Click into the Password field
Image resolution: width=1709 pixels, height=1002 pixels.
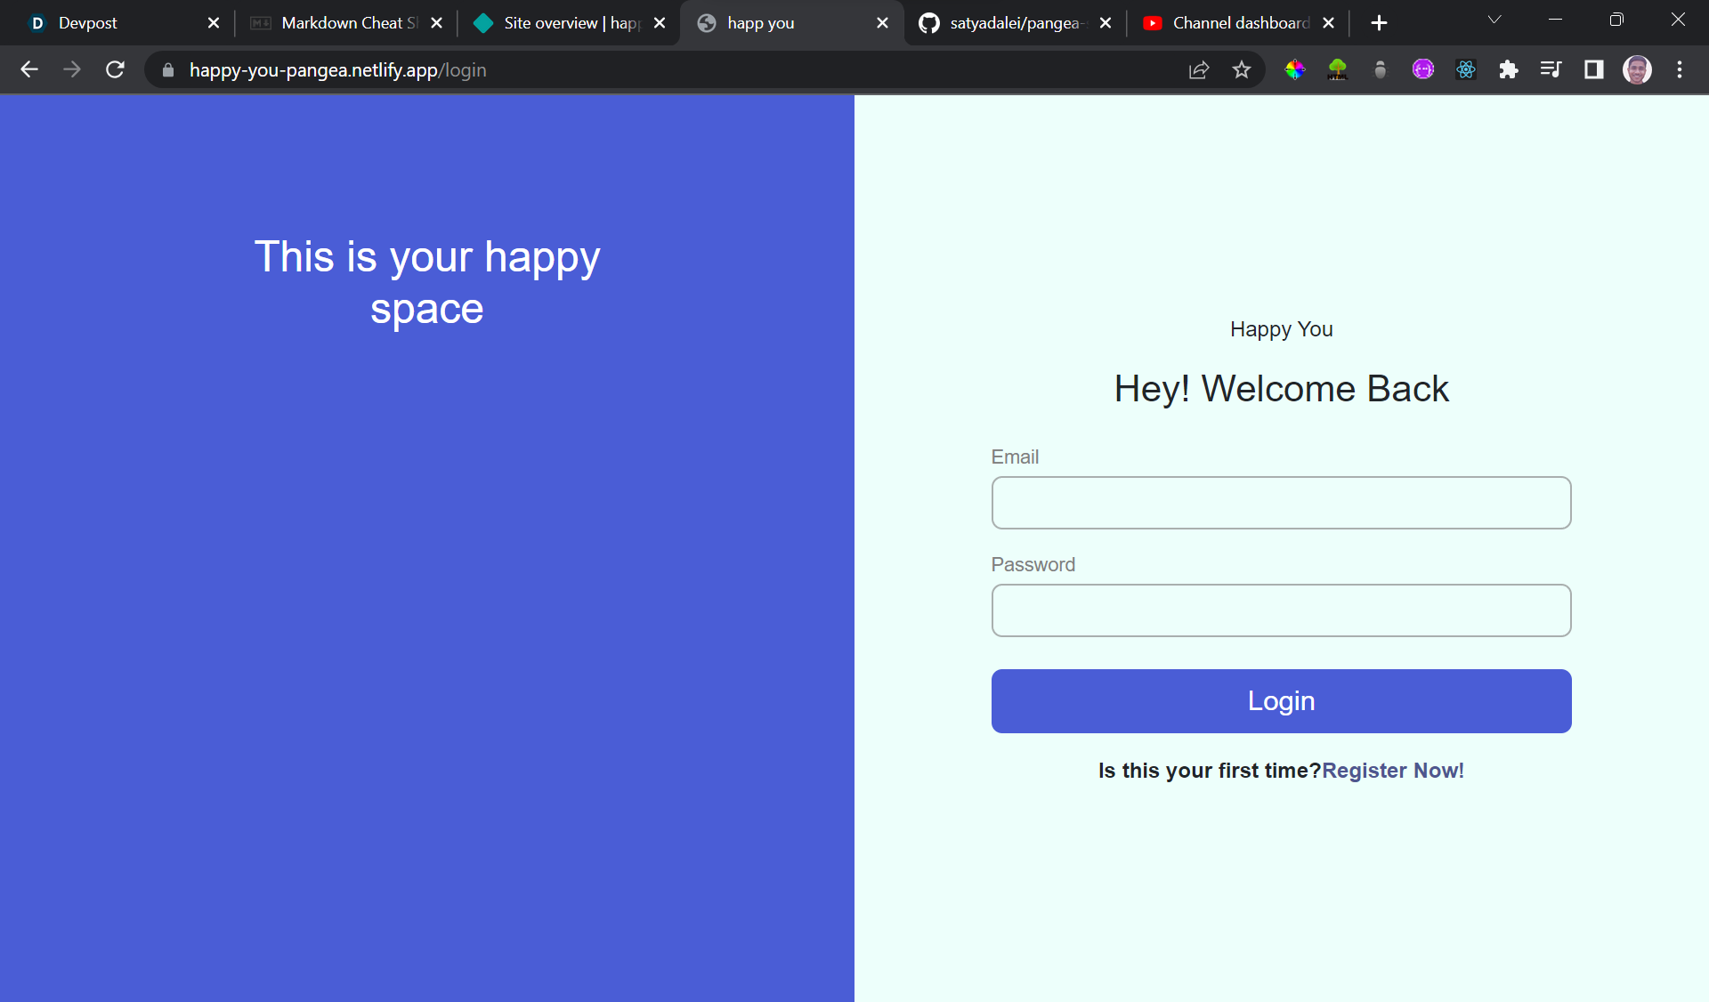point(1281,610)
